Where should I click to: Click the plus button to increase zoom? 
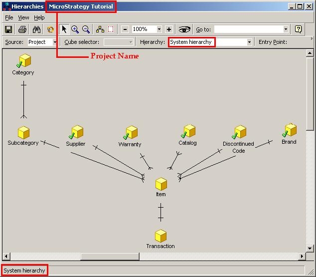coord(169,29)
